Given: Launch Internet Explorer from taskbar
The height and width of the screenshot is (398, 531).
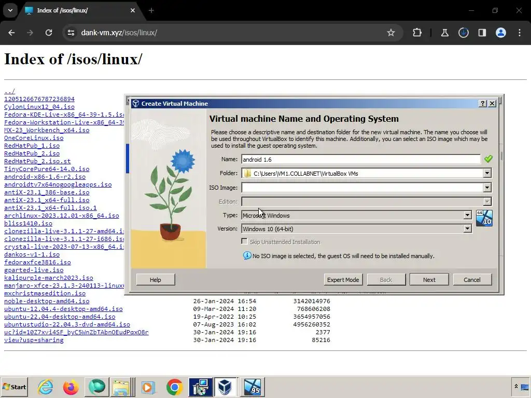Looking at the screenshot, I should [x=46, y=387].
